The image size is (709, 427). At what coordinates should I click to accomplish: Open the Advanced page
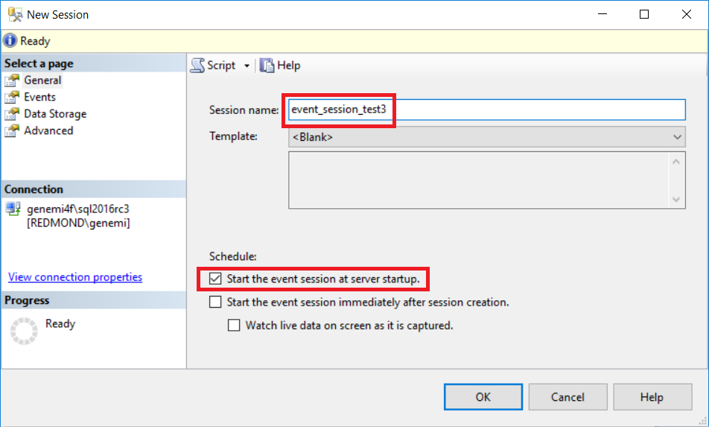click(48, 130)
